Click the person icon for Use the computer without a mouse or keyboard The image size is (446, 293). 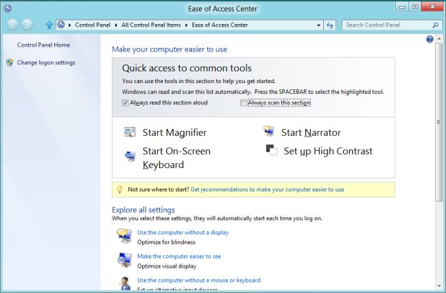[x=124, y=283]
